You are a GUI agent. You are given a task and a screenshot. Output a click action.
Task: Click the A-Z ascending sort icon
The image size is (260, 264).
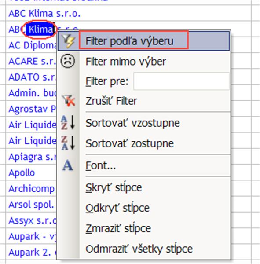click(x=68, y=123)
